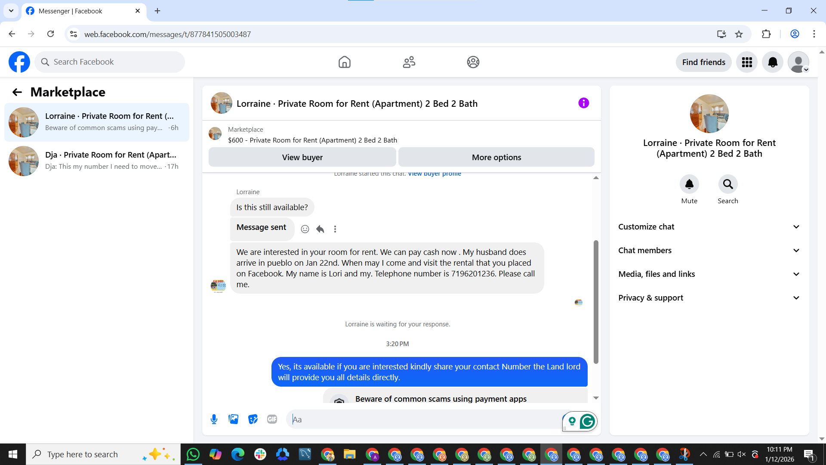Reply to the Message sent bubble
This screenshot has width=826, height=465.
coord(320,229)
